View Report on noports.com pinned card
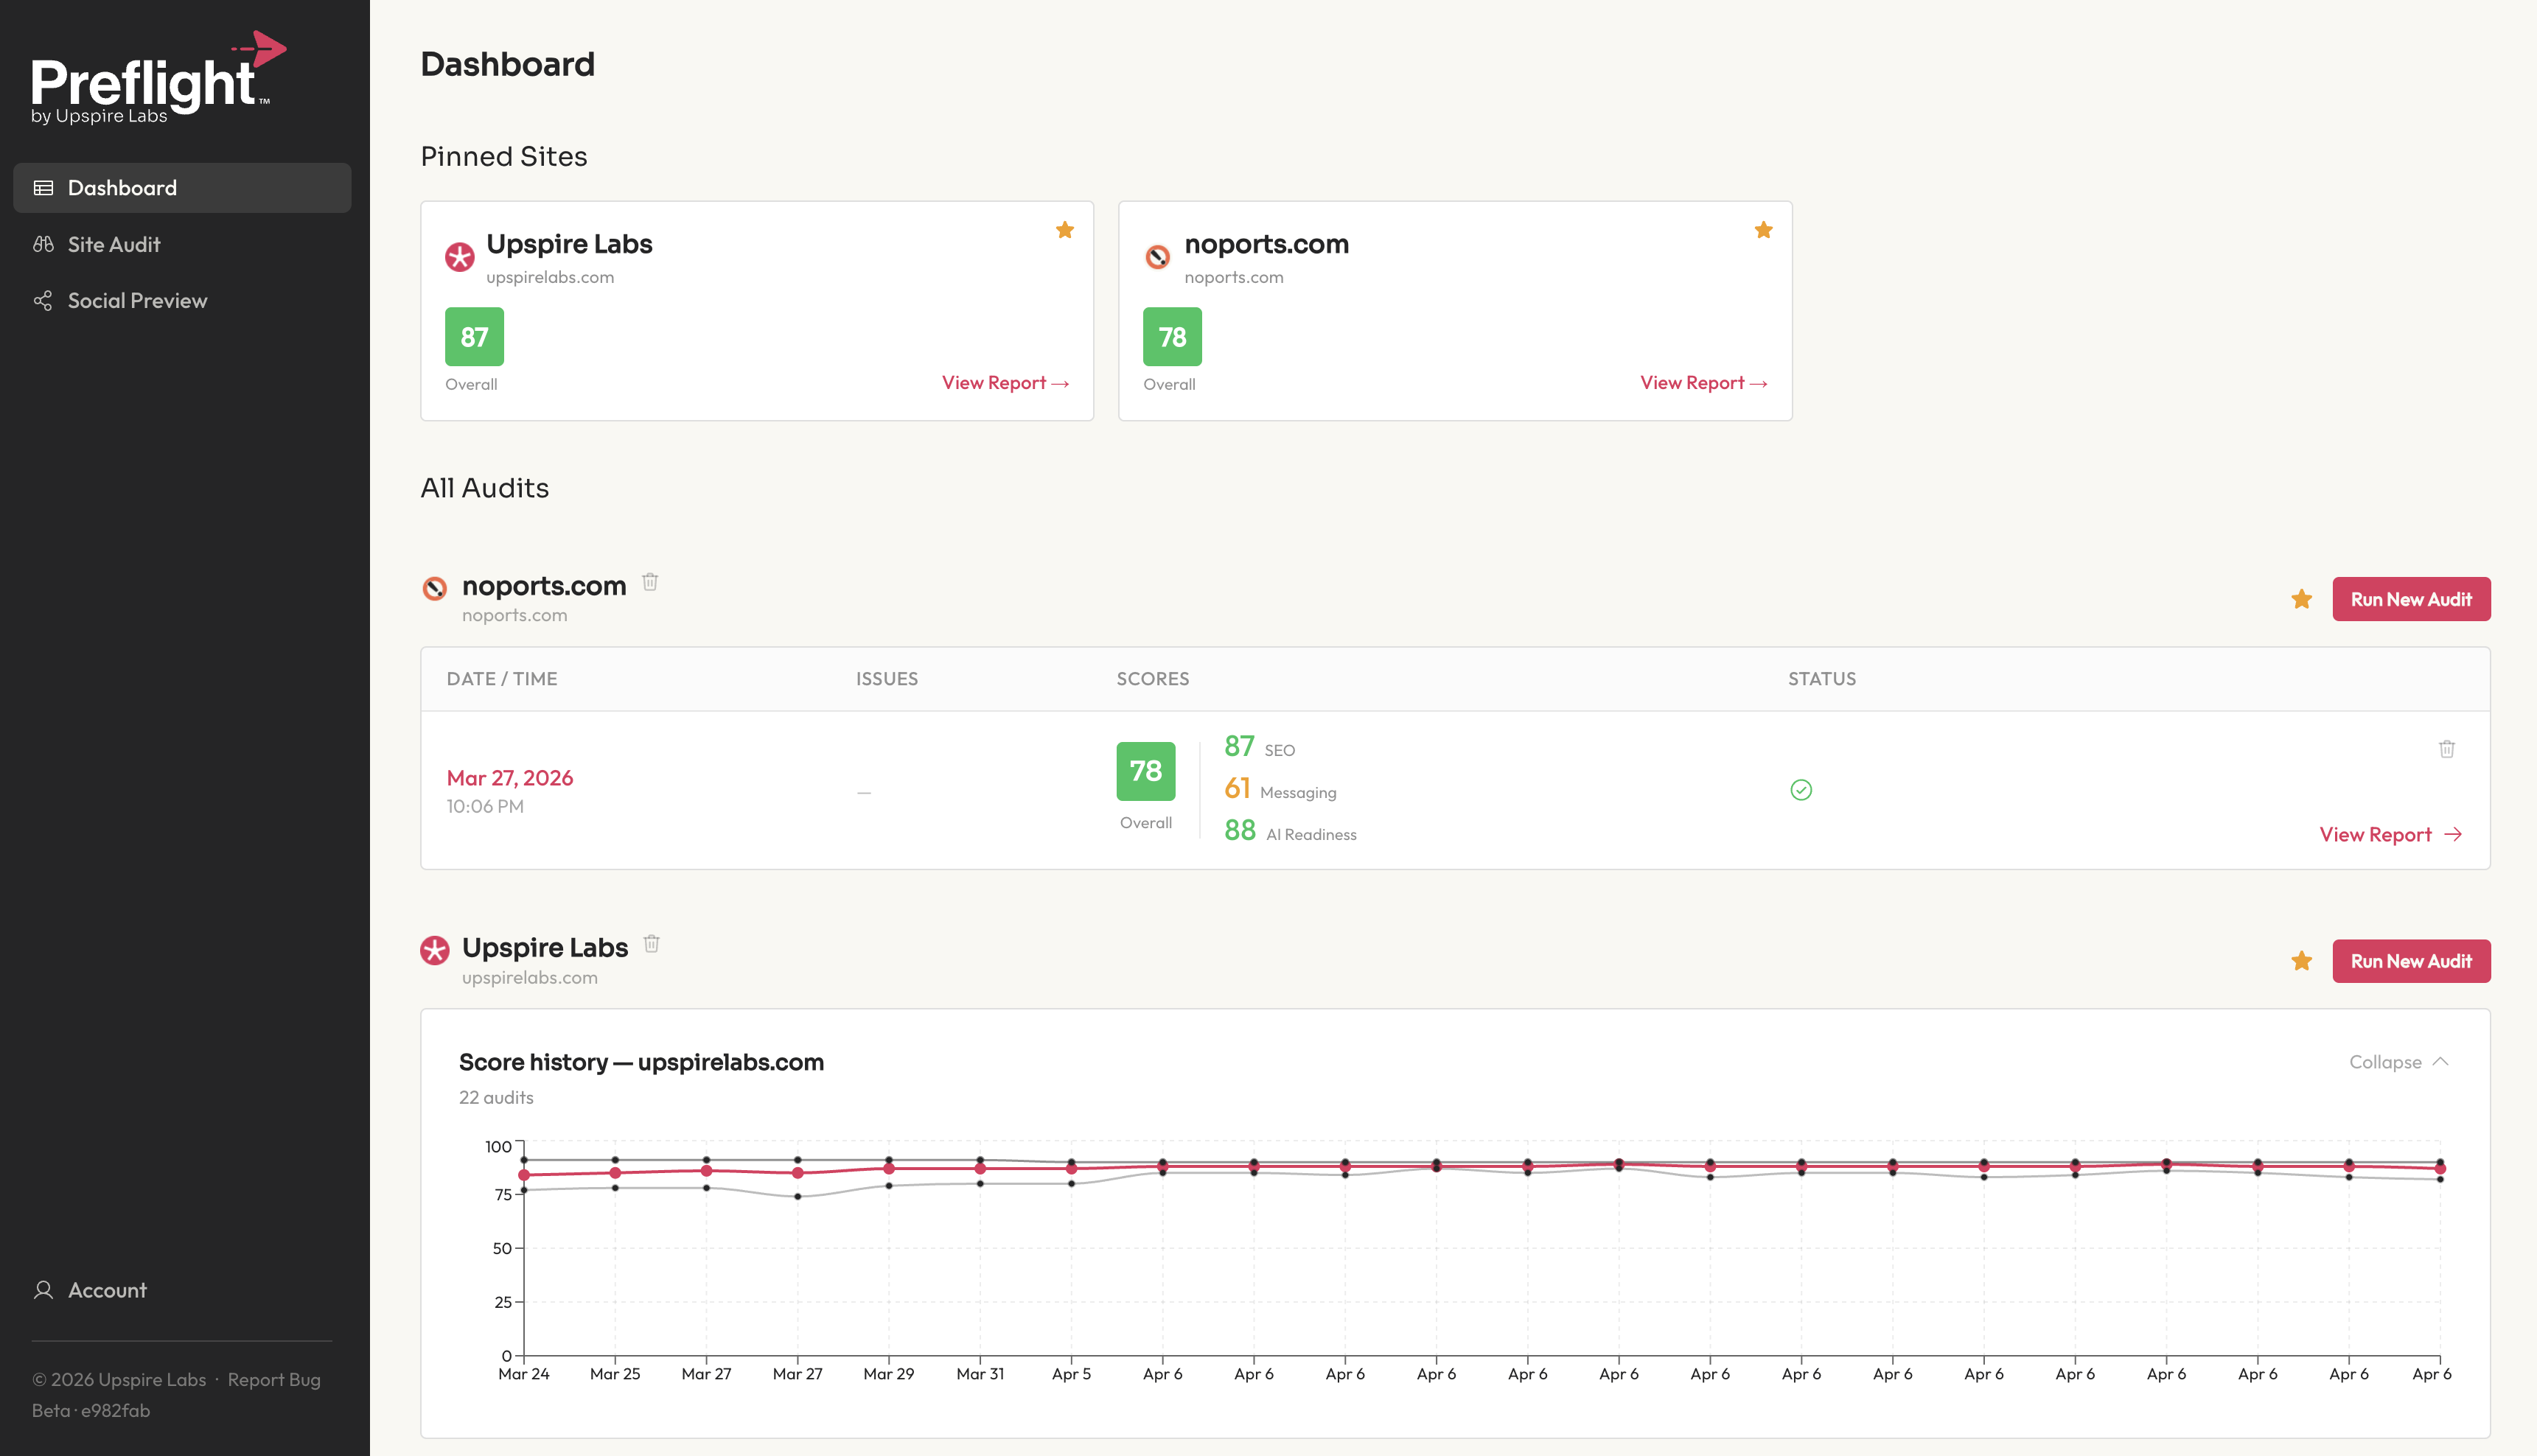The image size is (2537, 1456). [1703, 383]
